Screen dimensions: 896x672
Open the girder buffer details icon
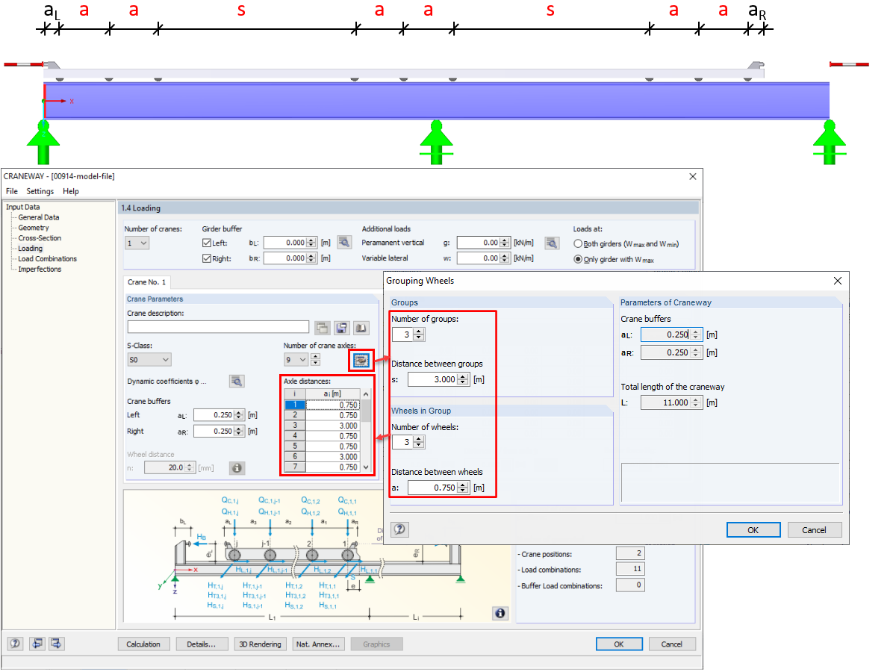tap(343, 242)
